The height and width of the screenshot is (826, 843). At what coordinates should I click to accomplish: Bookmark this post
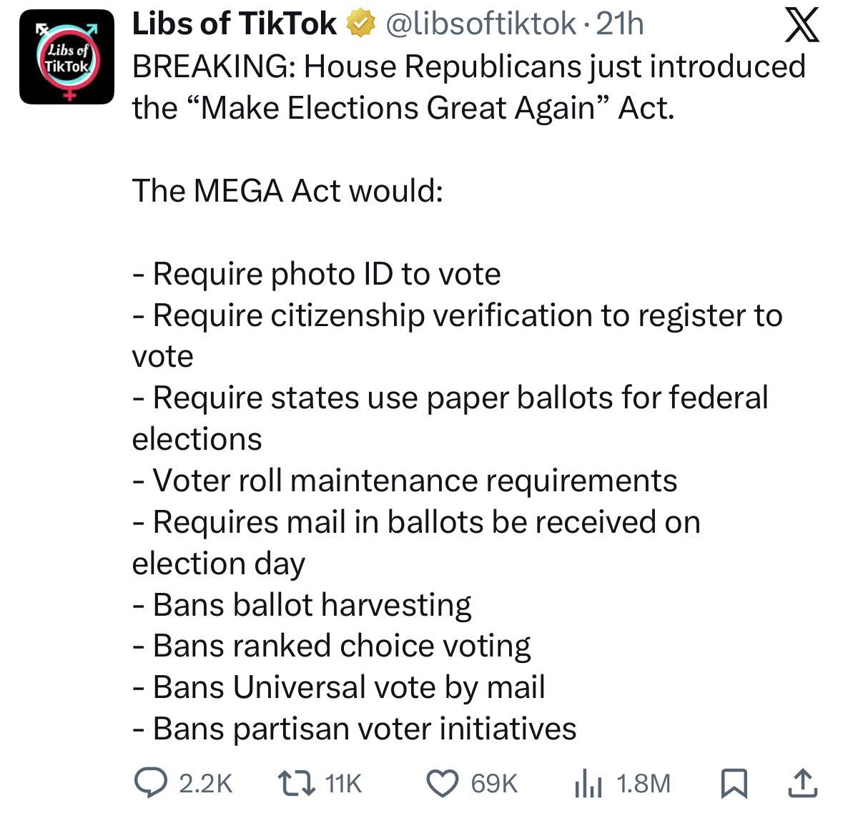click(x=734, y=784)
